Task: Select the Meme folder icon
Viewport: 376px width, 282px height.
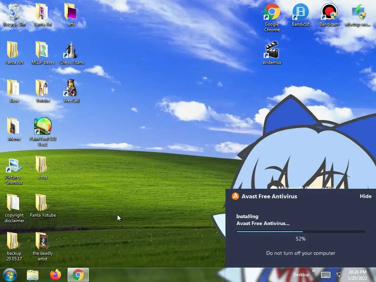Action: [14, 129]
